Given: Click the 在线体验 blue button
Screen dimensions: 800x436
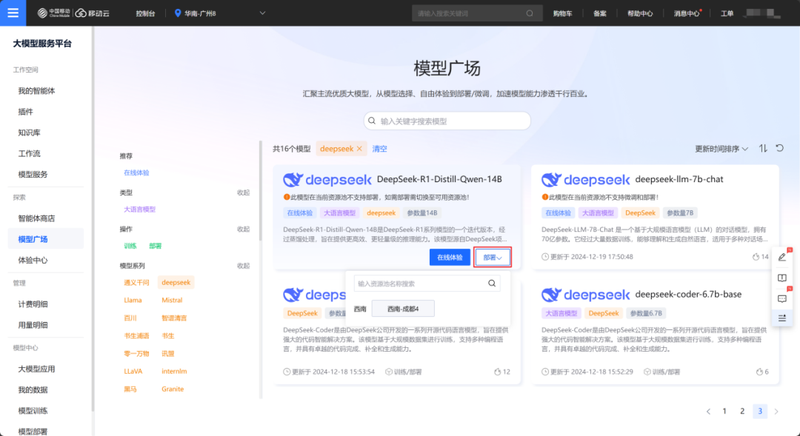Looking at the screenshot, I should click(450, 258).
